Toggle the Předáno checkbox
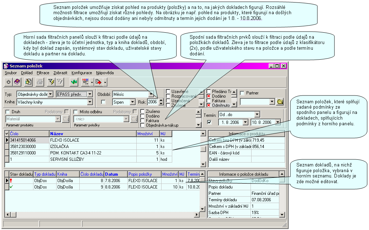The width and height of the screenshot is (369, 230). (209, 91)
